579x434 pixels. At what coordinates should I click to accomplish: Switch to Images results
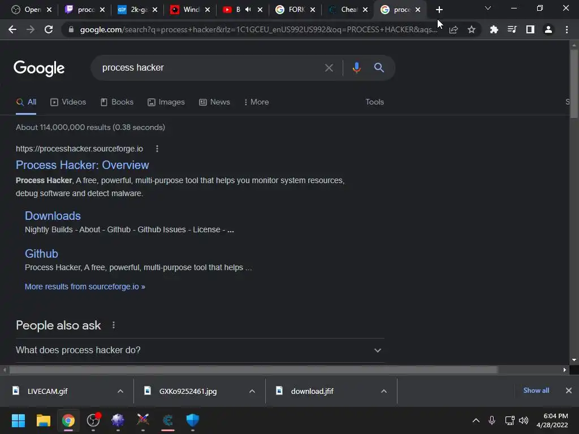(x=166, y=102)
